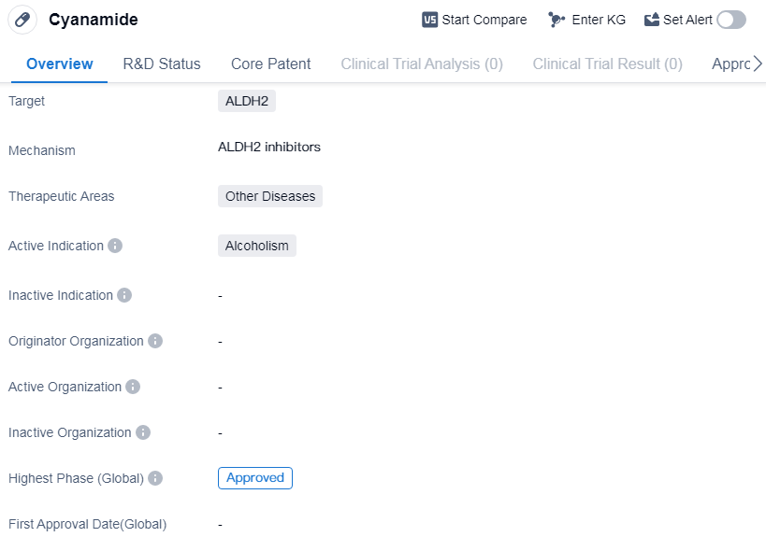The height and width of the screenshot is (551, 766).
Task: Open the Enter KG graph icon
Action: coord(556,20)
